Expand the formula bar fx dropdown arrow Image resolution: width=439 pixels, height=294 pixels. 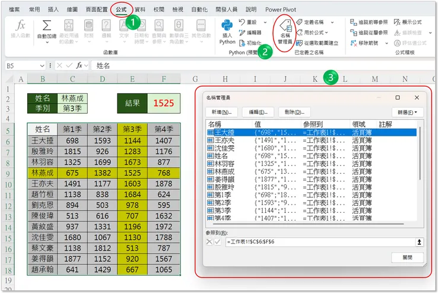click(86, 66)
